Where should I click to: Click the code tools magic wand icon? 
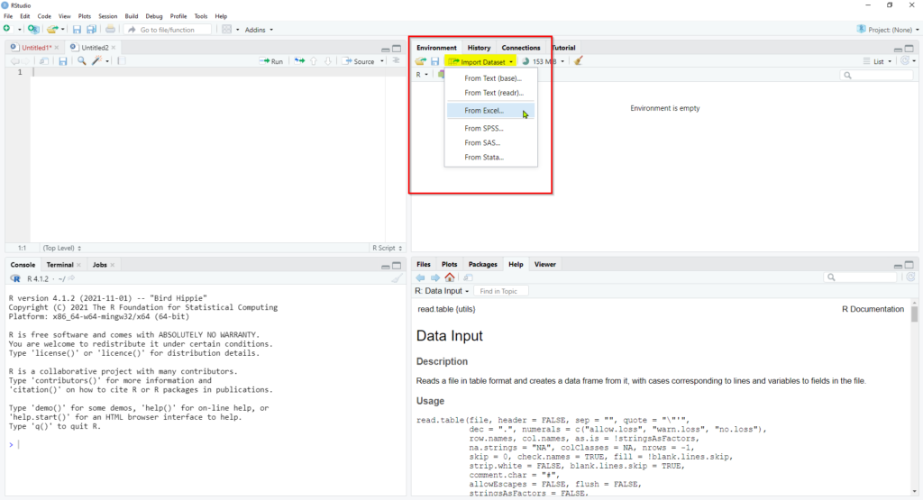(x=97, y=61)
